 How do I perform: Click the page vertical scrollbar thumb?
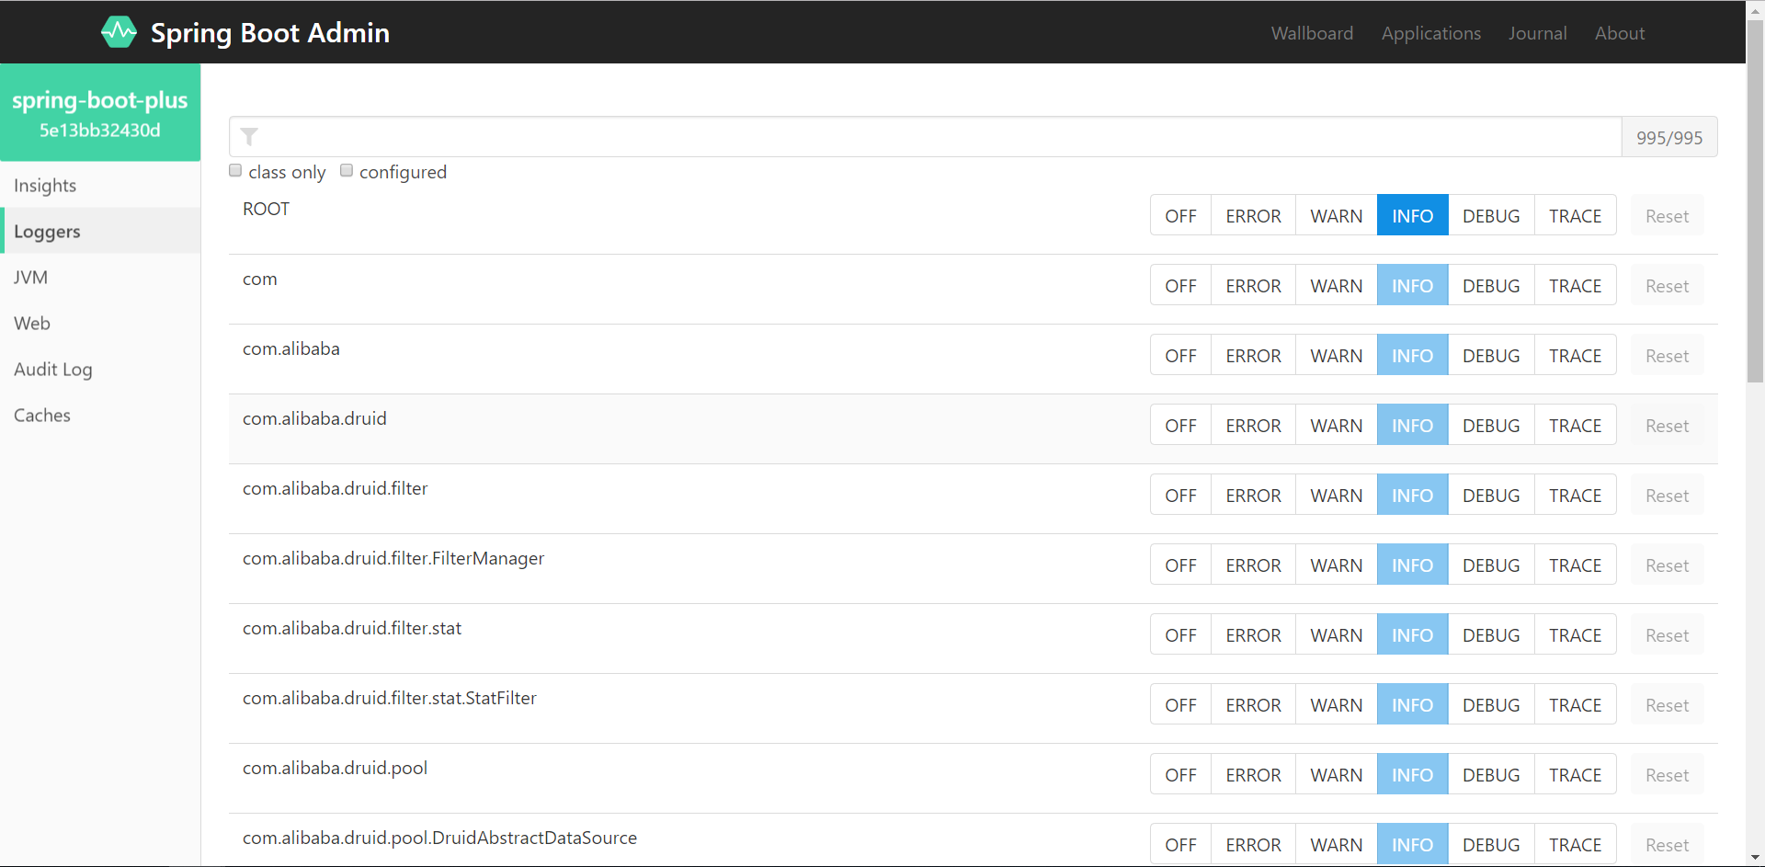pos(1755,200)
